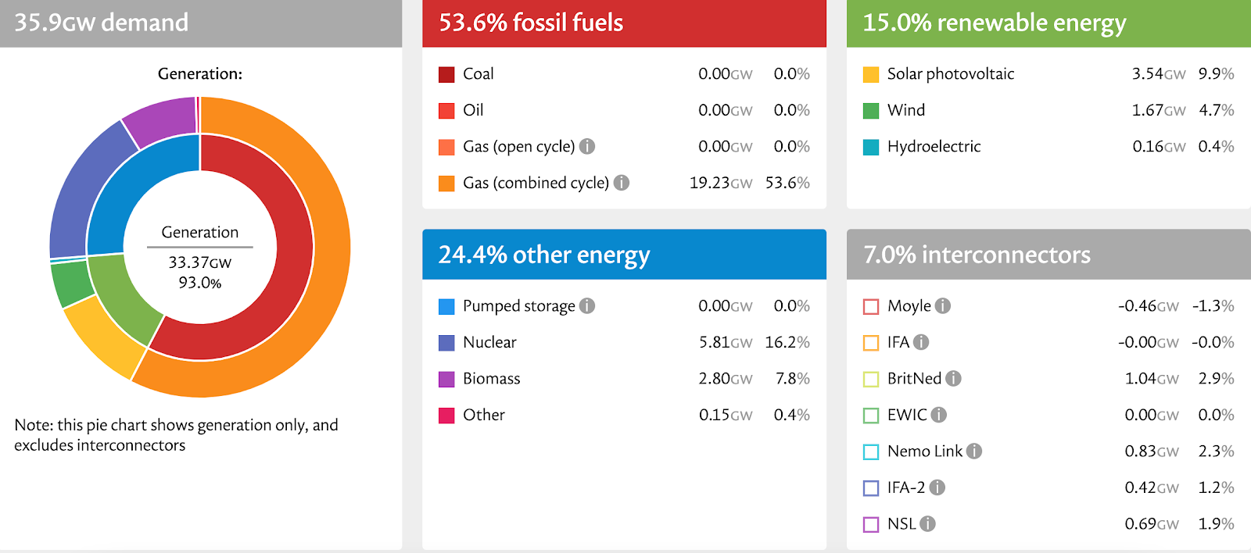
Task: Click info icon beside Gas (combined cycle)
Action: pyautogui.click(x=622, y=183)
